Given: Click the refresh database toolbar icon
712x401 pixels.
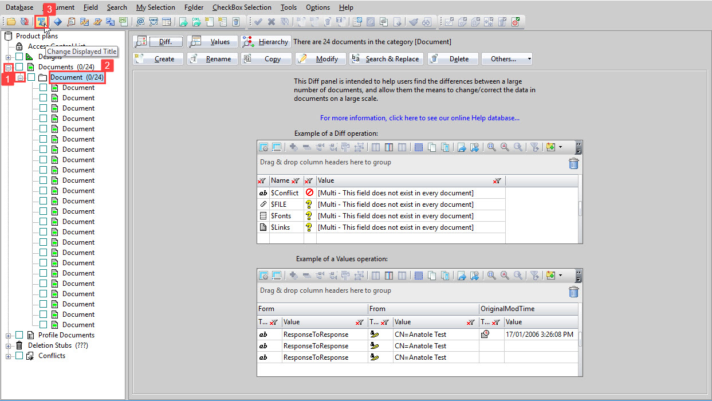Looking at the screenshot, I should (x=25, y=22).
